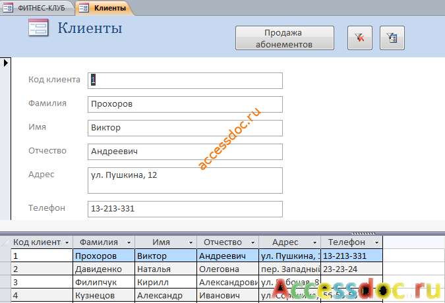Click cell Андреевич in the datasheet

(x=227, y=256)
